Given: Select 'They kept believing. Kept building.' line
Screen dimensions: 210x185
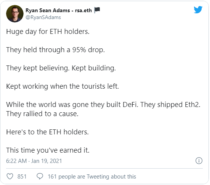Looking at the screenshot, I should click(x=61, y=68).
